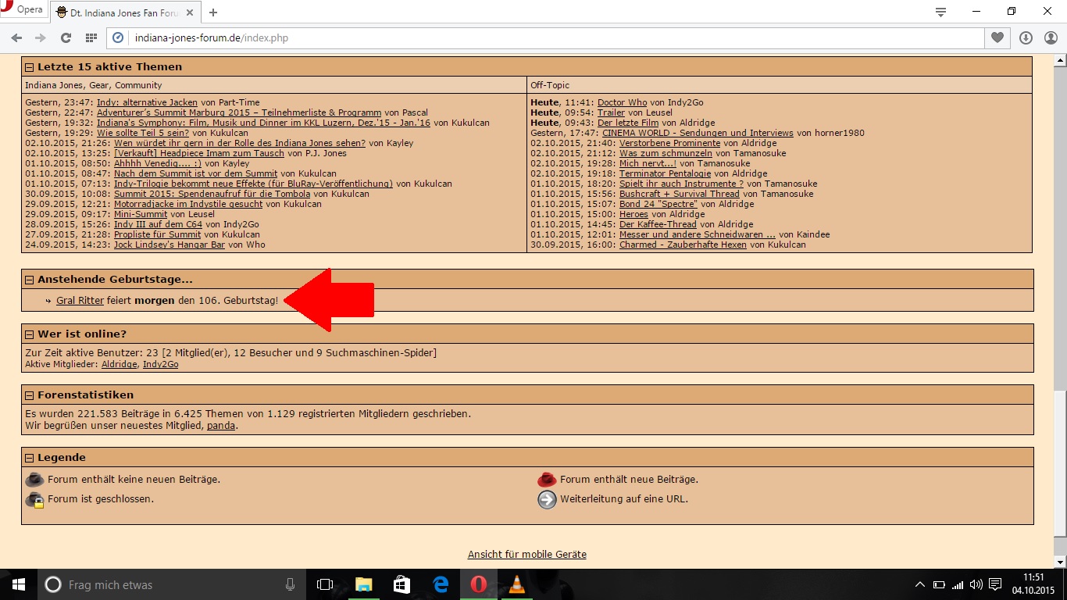Click Ansicht für mobile Geräte link
1067x600 pixels.
coord(526,555)
